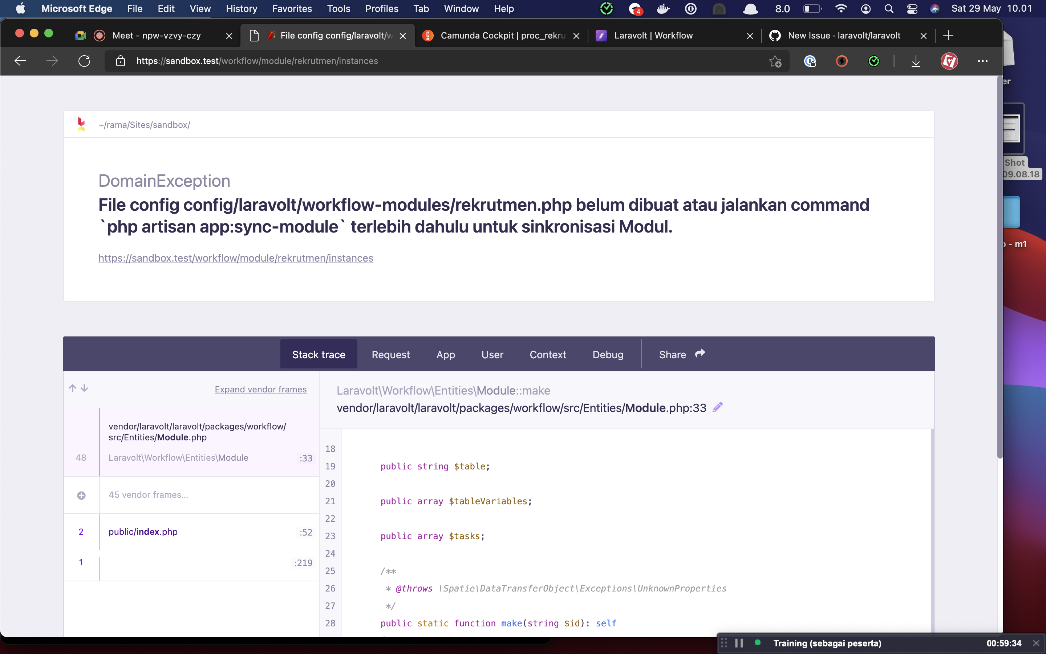The width and height of the screenshot is (1046, 654).
Task: Click the pencil edit icon beside Module.php:33
Action: pos(718,407)
